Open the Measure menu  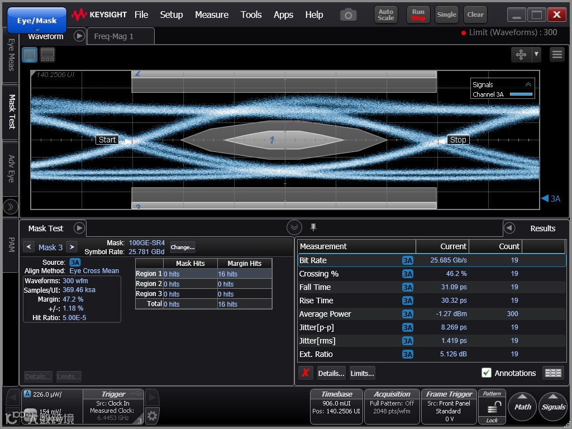[x=211, y=15]
